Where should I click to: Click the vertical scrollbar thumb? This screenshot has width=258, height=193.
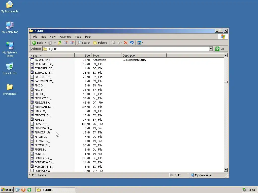225,82
